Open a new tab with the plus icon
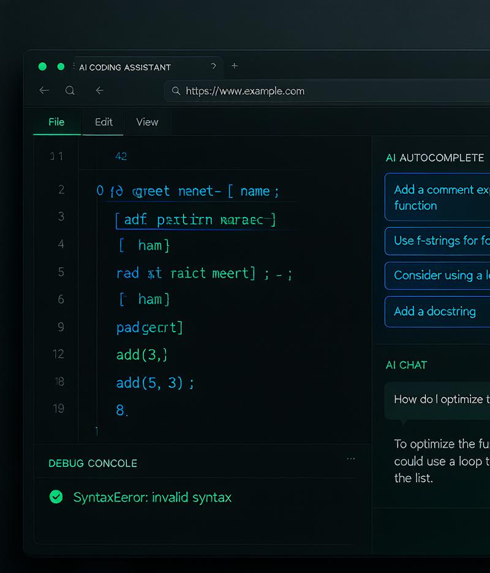 [235, 66]
